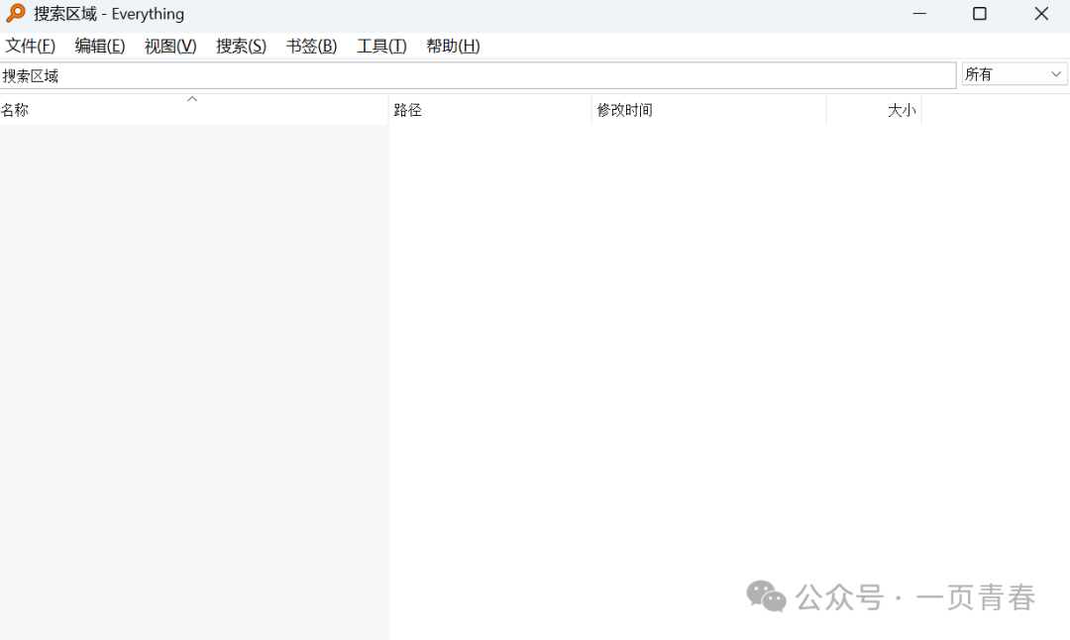The image size is (1070, 640).
Task: Open the 视图(V) menu
Action: (x=170, y=47)
